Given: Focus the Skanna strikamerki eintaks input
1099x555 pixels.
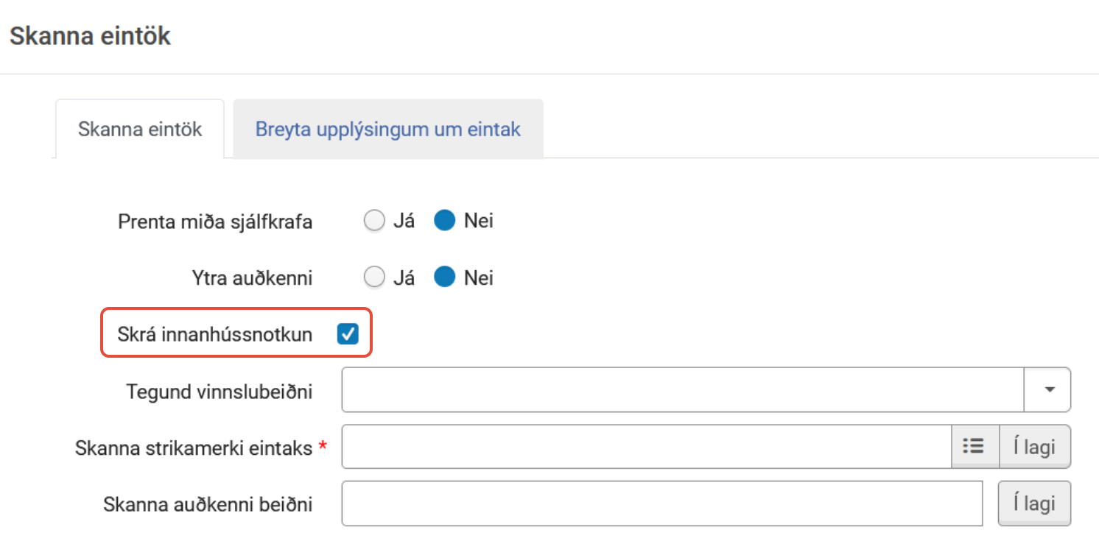Looking at the screenshot, I should click(x=647, y=446).
